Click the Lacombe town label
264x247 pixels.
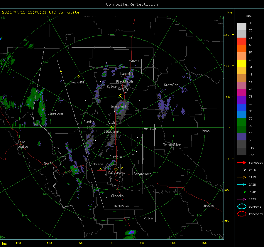[126, 74]
